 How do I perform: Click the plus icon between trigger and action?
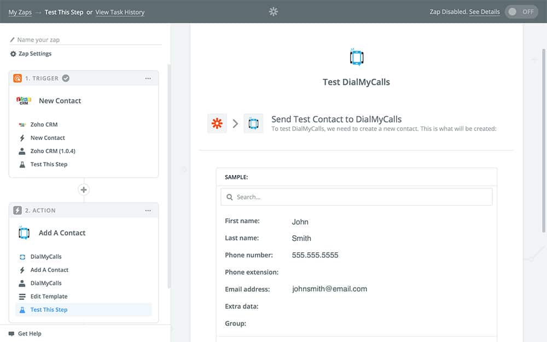[84, 190]
